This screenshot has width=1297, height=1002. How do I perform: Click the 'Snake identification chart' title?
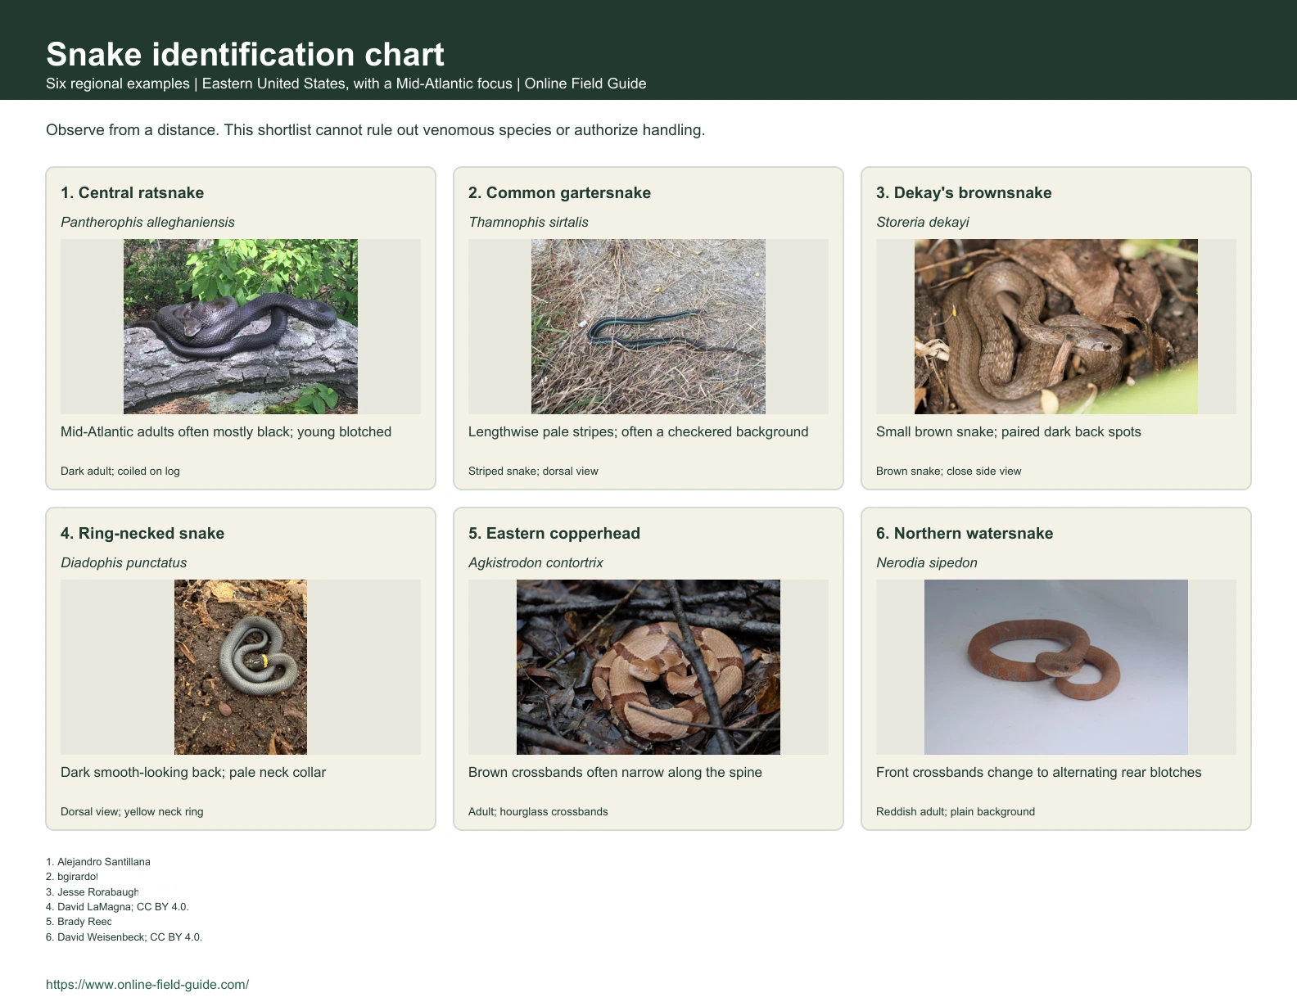[x=245, y=54]
